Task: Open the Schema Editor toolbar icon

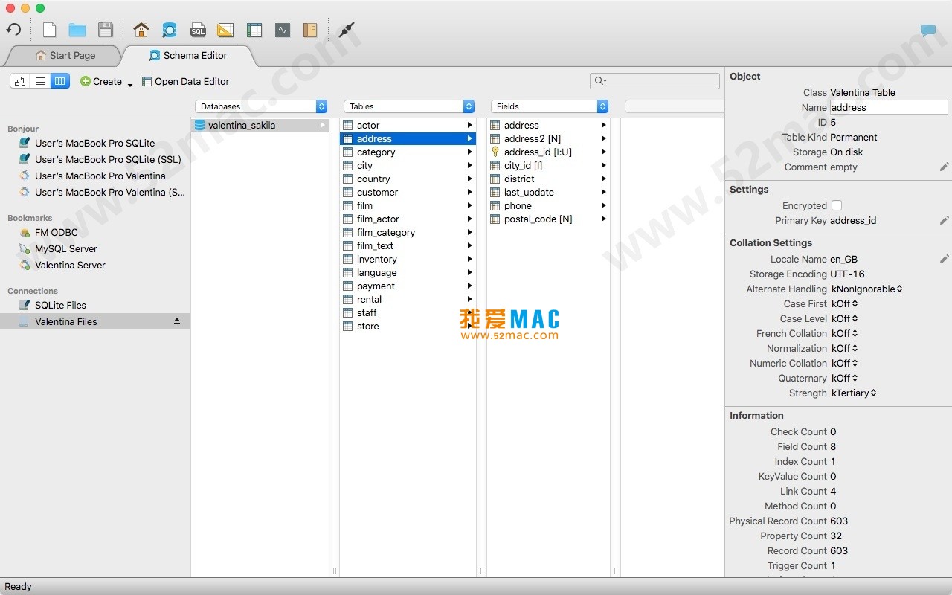Action: pyautogui.click(x=170, y=30)
